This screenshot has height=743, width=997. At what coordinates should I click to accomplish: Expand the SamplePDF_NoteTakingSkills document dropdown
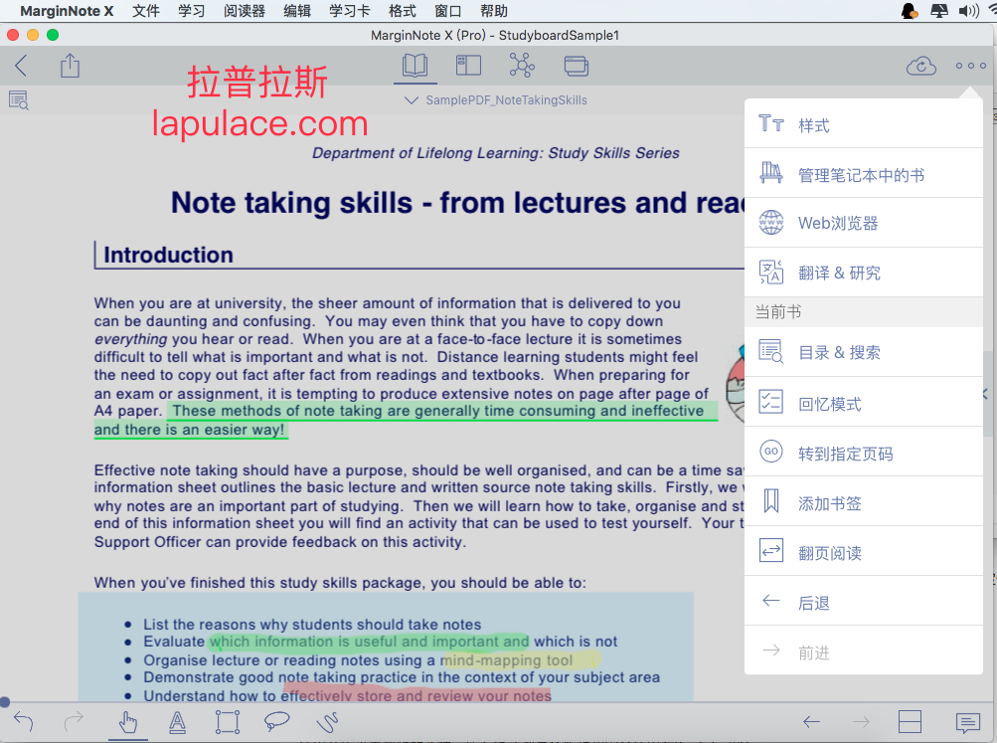[x=497, y=99]
